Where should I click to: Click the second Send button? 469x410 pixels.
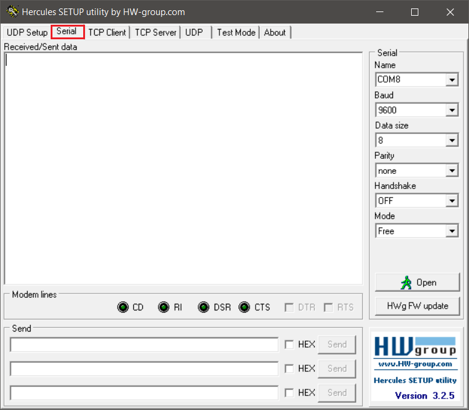[x=337, y=369]
